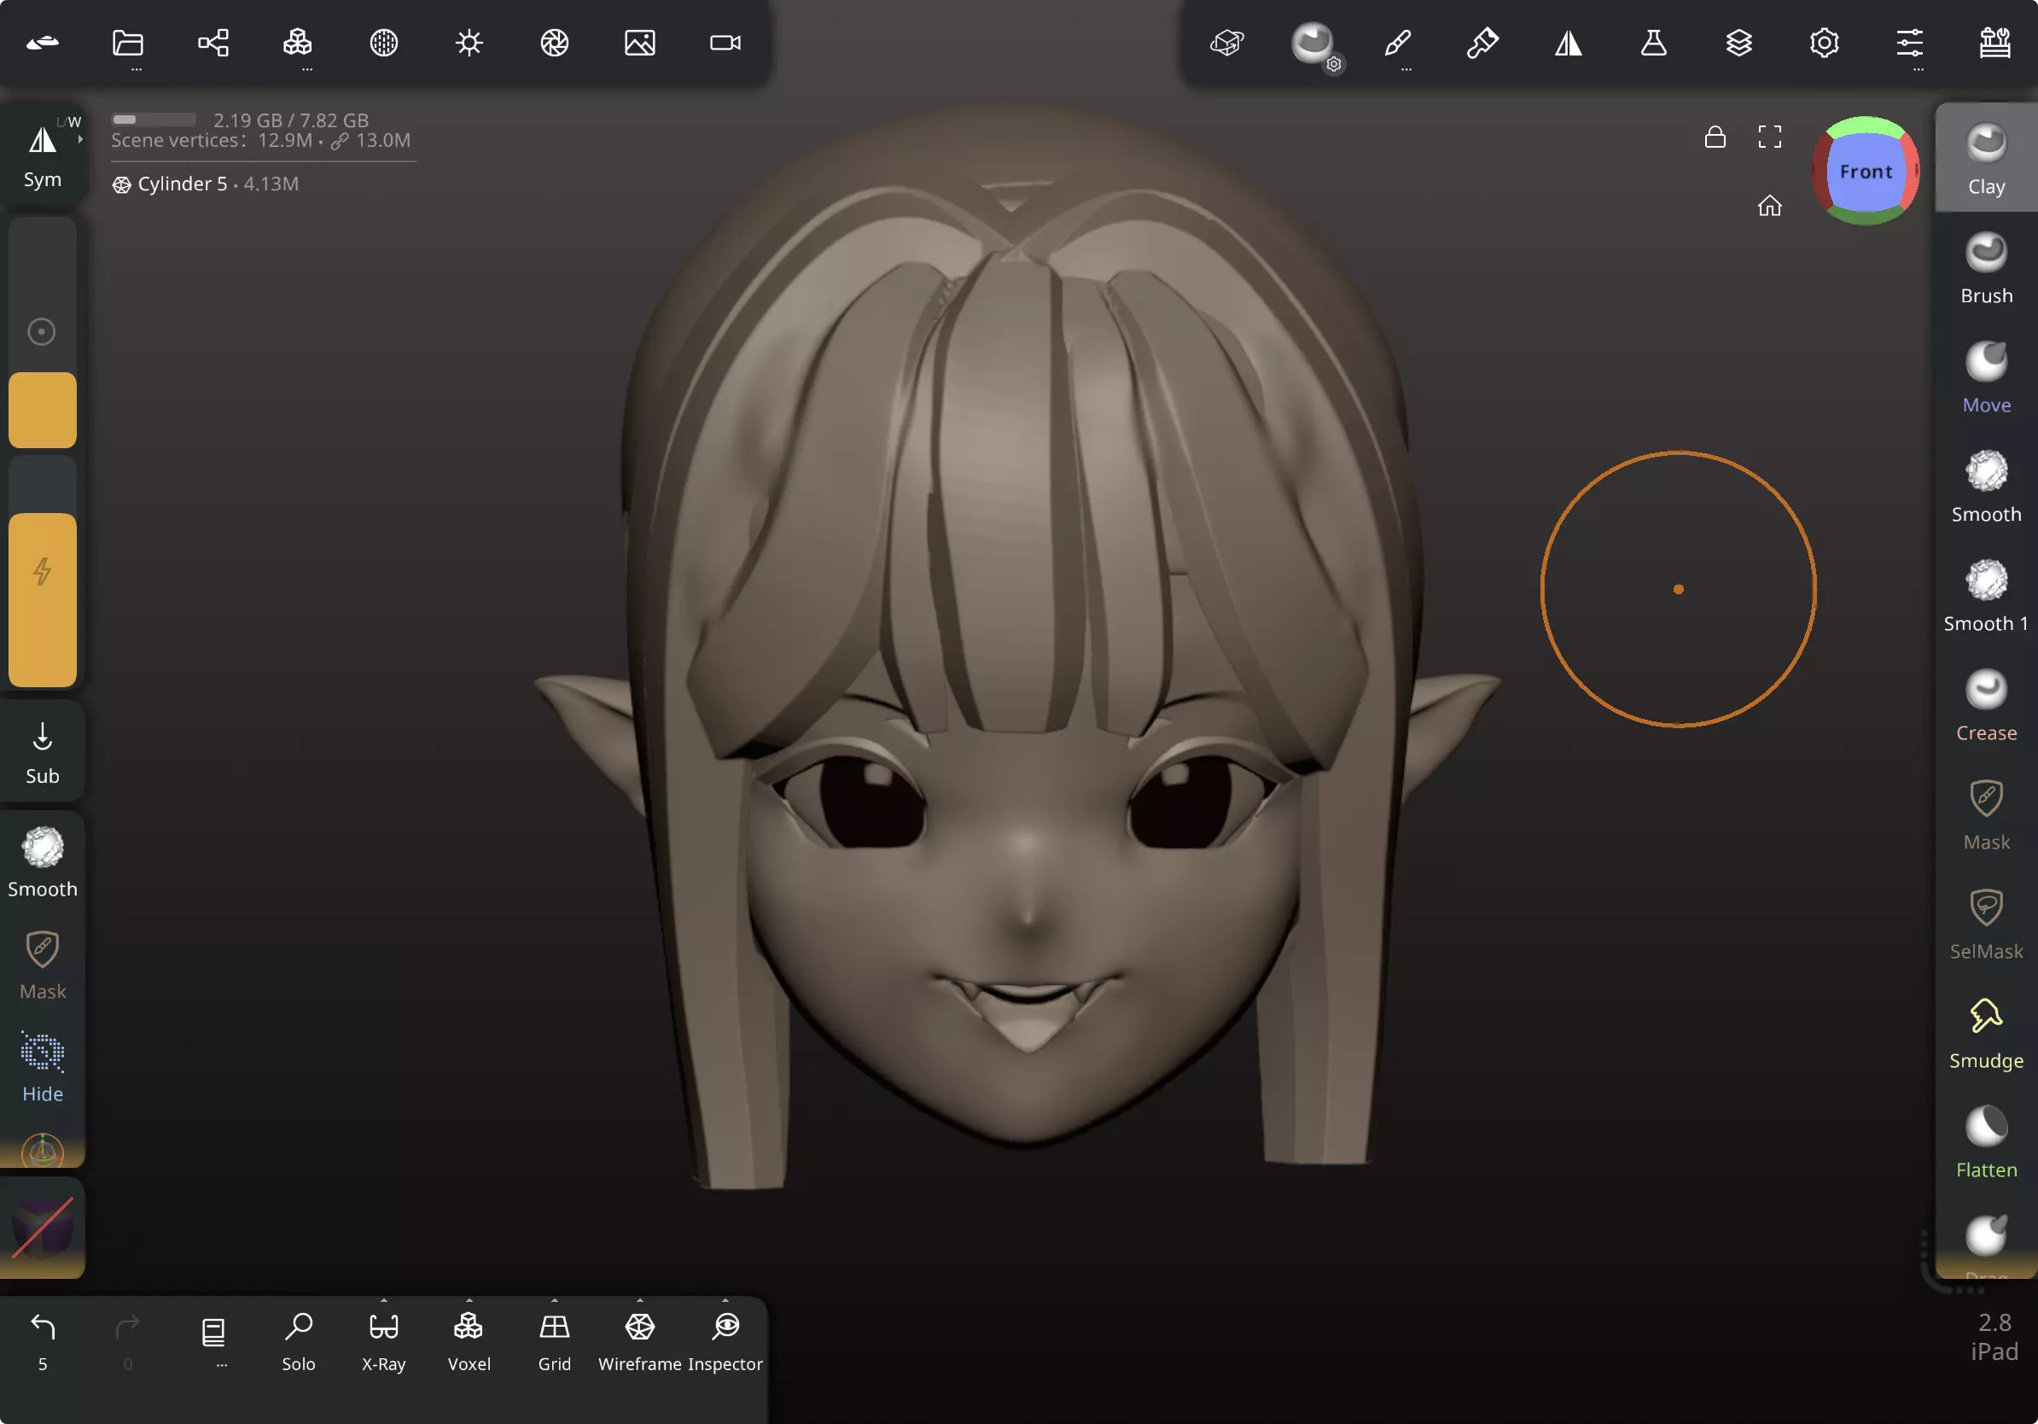Open the Lighting sun menu
2038x1424 pixels.
click(x=469, y=43)
